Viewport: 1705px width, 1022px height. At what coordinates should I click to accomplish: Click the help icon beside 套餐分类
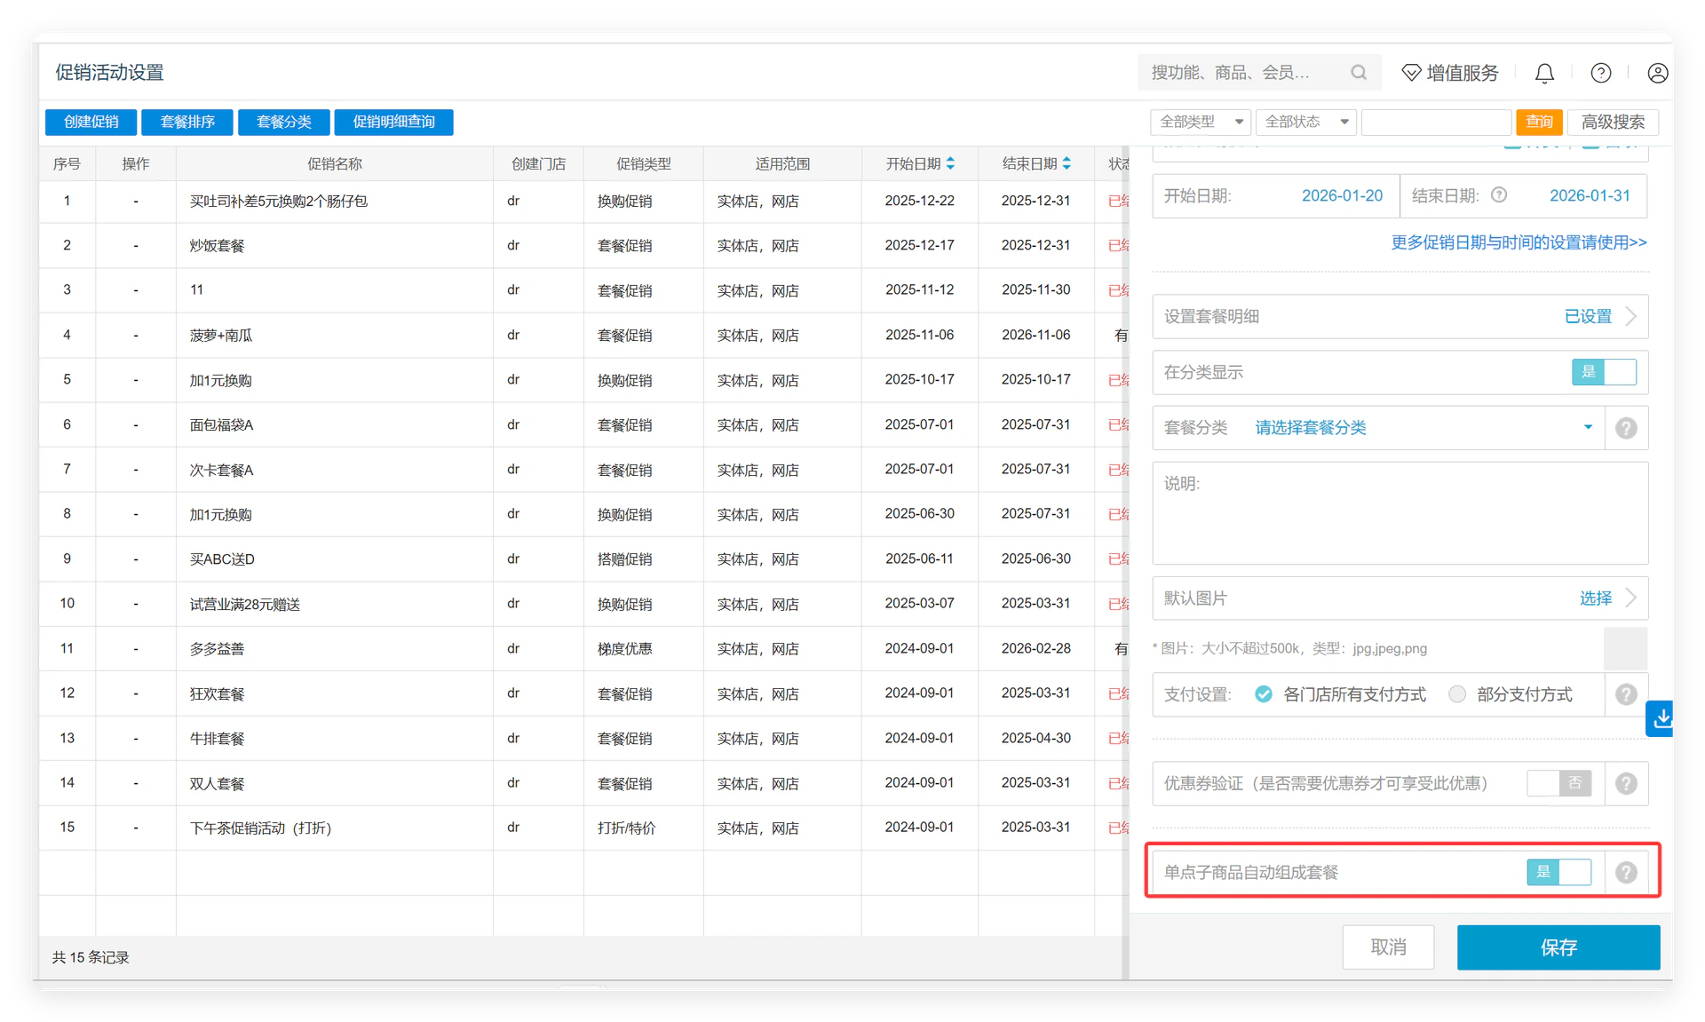(x=1626, y=428)
